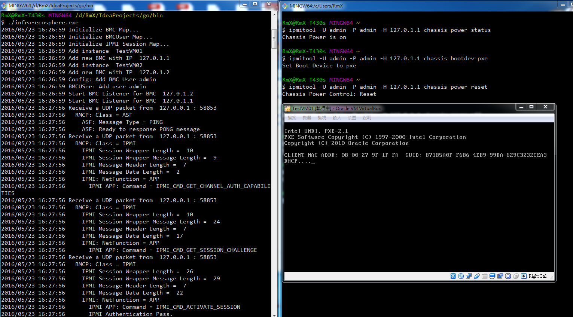
Task: Open the 檔案 menu in VirtualBox
Action: coord(292,118)
